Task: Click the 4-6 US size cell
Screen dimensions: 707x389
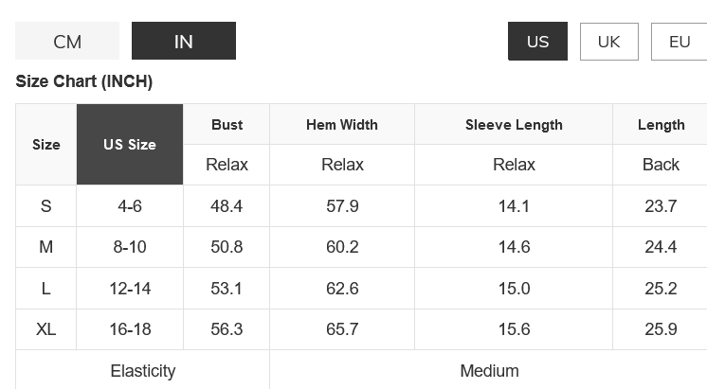Action: [x=130, y=206]
